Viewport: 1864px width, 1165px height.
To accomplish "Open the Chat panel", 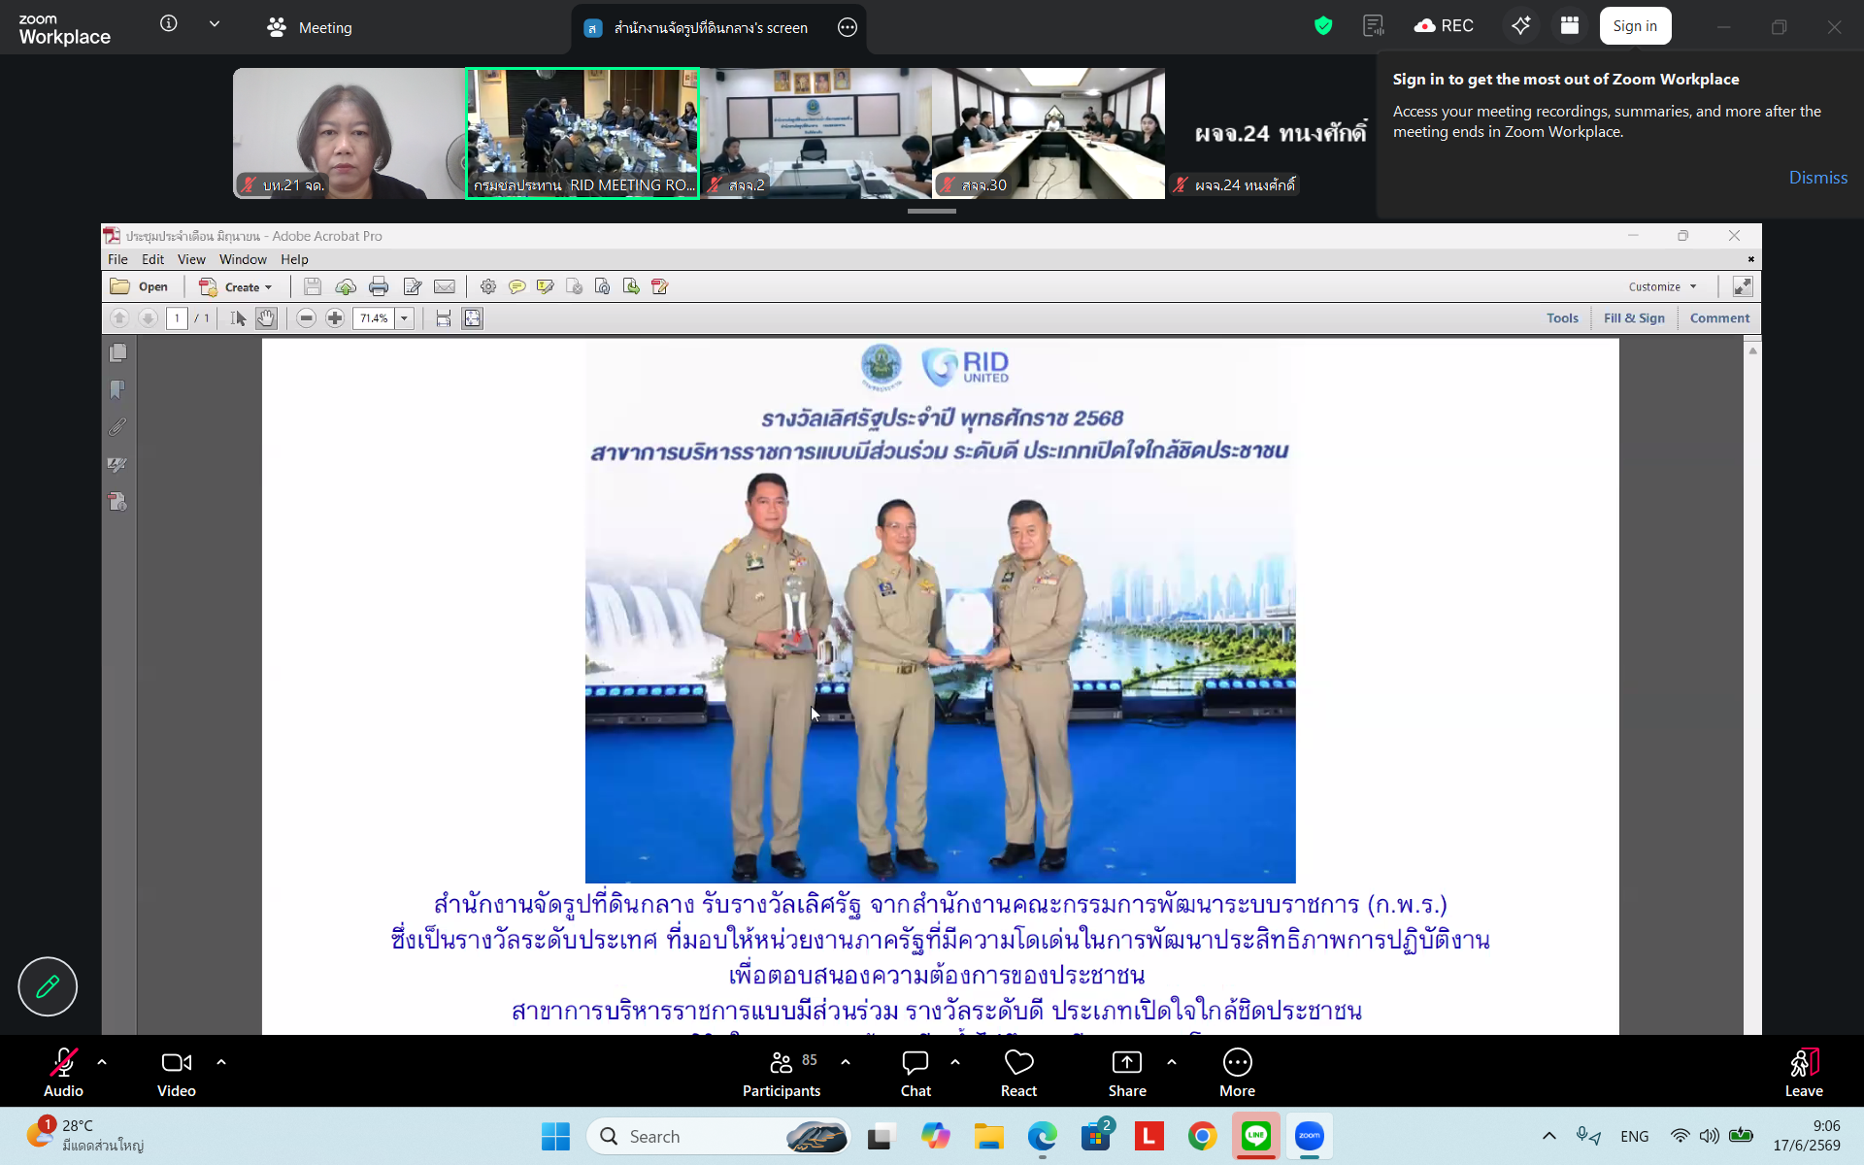I will tap(915, 1073).
